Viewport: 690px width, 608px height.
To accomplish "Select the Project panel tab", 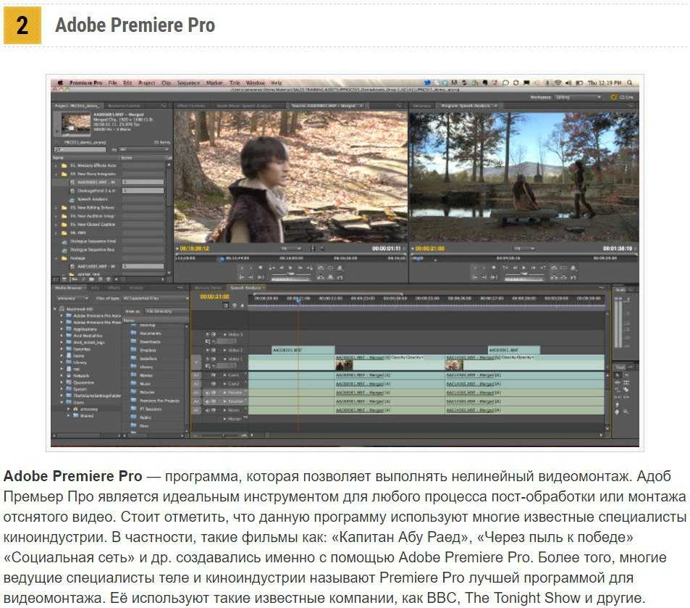I will (x=77, y=106).
